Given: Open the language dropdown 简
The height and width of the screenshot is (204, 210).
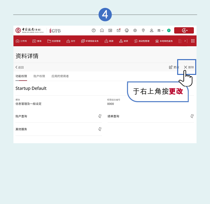Looking at the screenshot, I should pos(160,31).
